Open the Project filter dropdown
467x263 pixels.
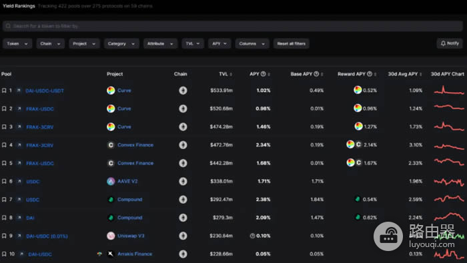84,44
